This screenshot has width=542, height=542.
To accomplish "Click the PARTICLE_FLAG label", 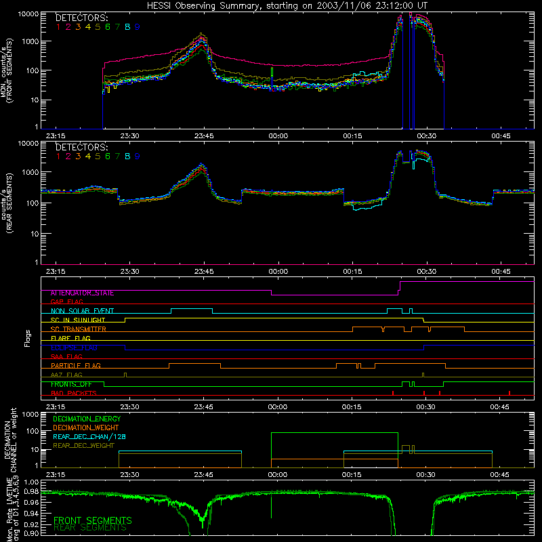I will tap(76, 365).
